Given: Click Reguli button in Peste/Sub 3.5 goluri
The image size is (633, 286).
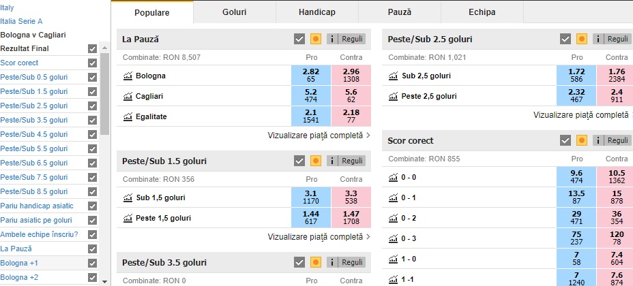Looking at the screenshot, I should click(352, 262).
